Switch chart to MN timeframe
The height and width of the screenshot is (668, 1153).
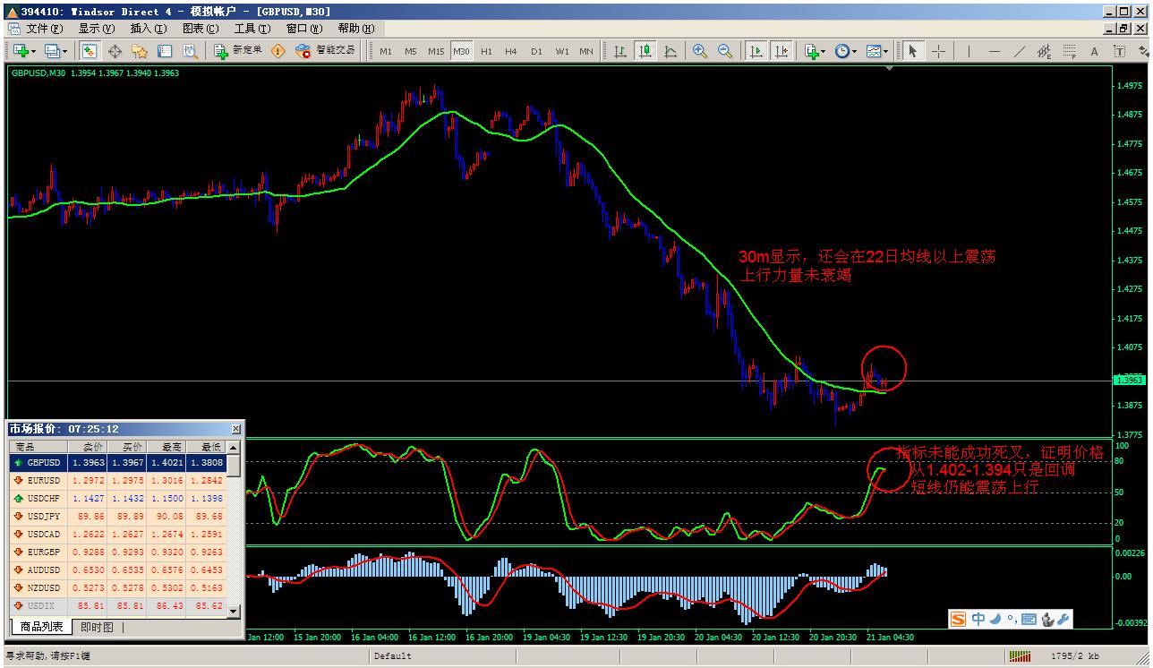(x=586, y=51)
